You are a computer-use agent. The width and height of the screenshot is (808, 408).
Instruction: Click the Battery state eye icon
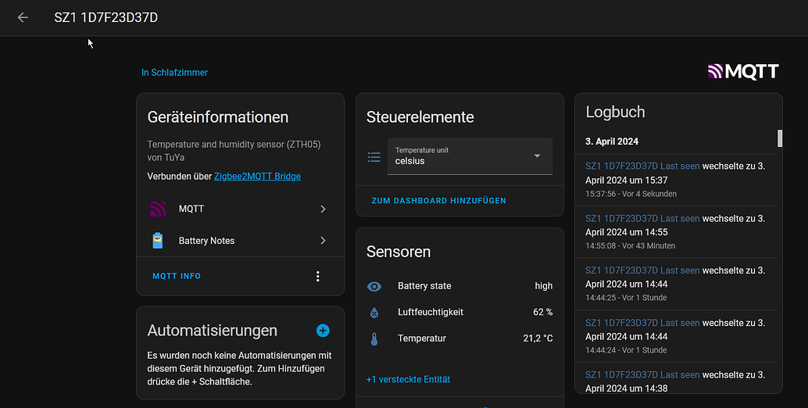pyautogui.click(x=374, y=286)
